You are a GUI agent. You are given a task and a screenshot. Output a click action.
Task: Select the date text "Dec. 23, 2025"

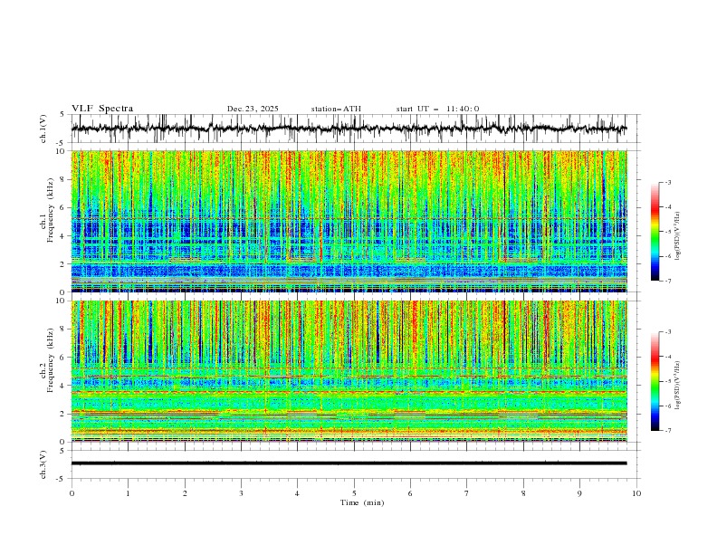(x=253, y=109)
